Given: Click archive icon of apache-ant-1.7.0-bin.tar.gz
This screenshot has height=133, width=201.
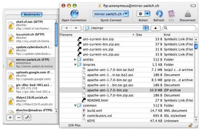Looking at the screenshot, I should click(x=84, y=80).
